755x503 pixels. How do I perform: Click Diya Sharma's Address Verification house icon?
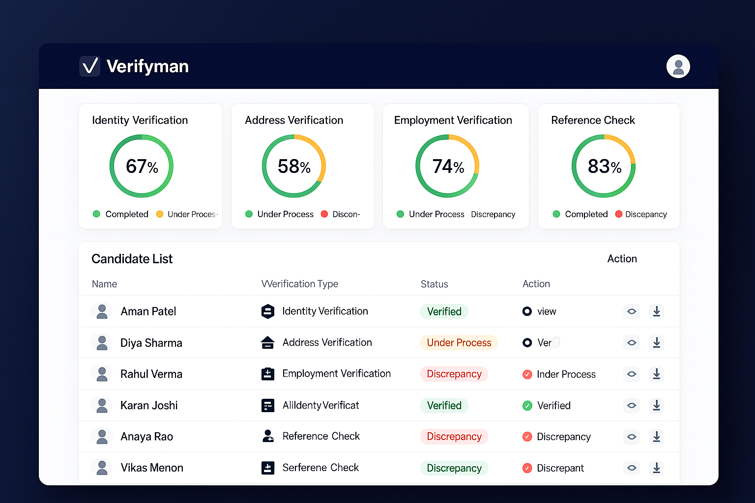coord(267,343)
